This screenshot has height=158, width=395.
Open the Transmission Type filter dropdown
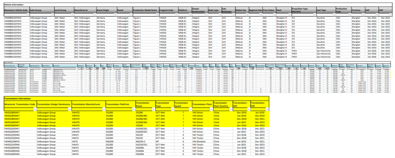[x=173, y=109]
